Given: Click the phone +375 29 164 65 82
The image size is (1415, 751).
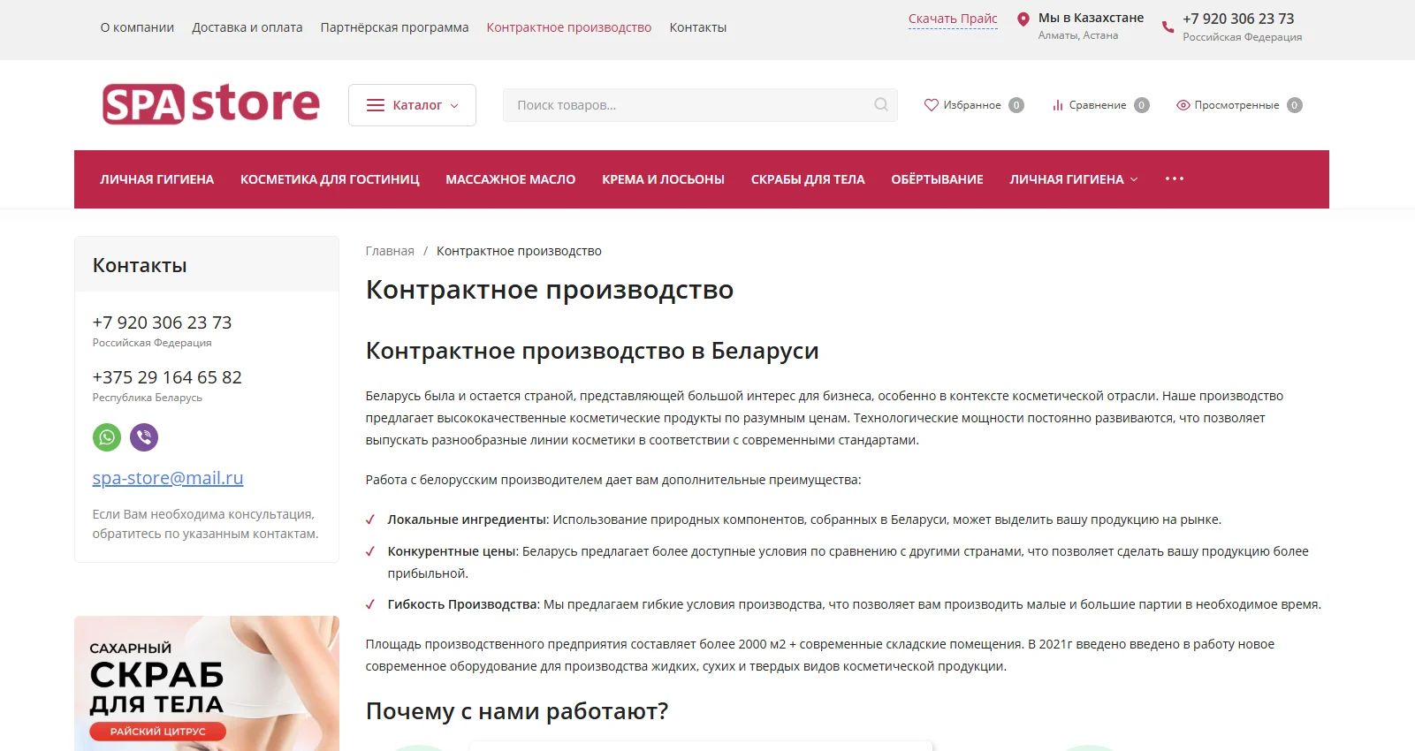Looking at the screenshot, I should point(167,377).
